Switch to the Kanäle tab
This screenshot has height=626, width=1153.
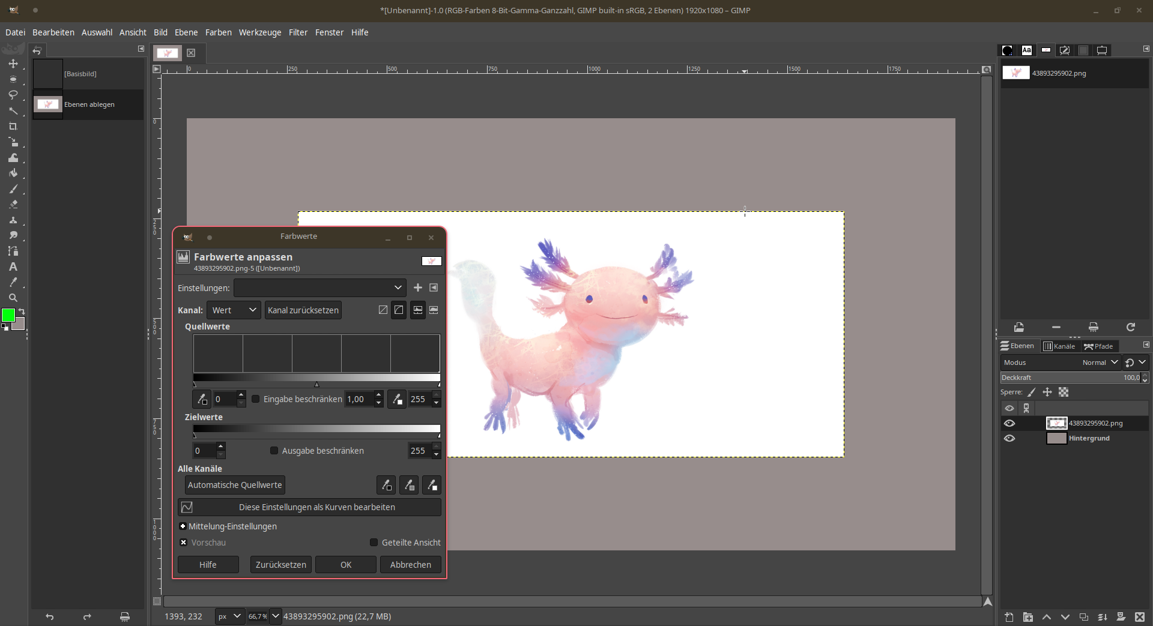point(1060,346)
